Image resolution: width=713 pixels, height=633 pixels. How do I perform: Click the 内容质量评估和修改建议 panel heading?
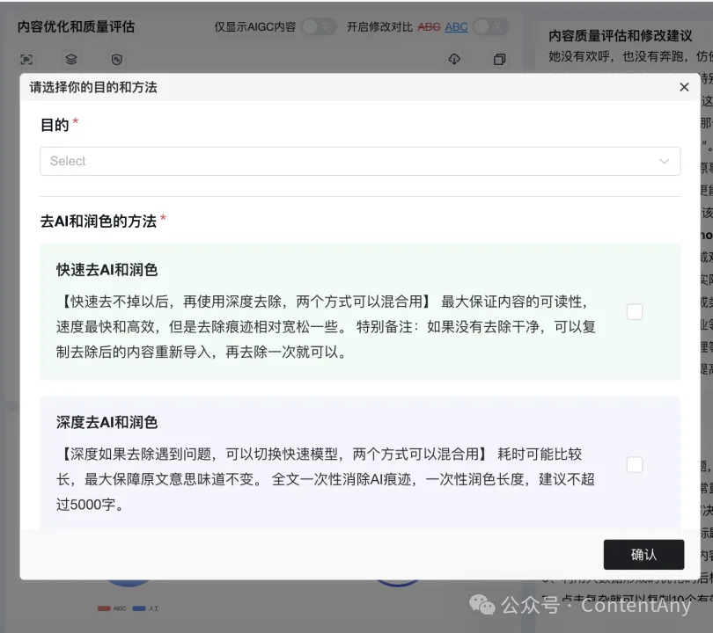click(620, 36)
